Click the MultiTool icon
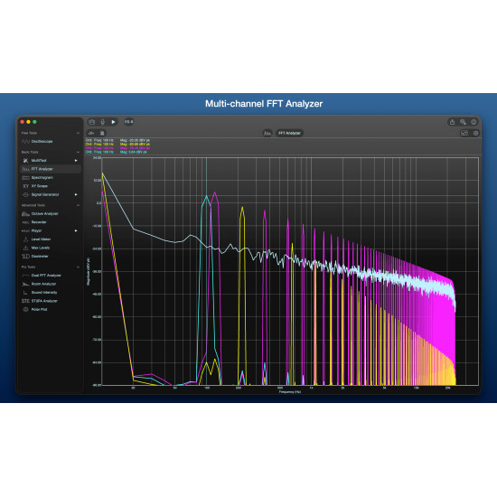The height and width of the screenshot is (497, 497). click(25, 160)
